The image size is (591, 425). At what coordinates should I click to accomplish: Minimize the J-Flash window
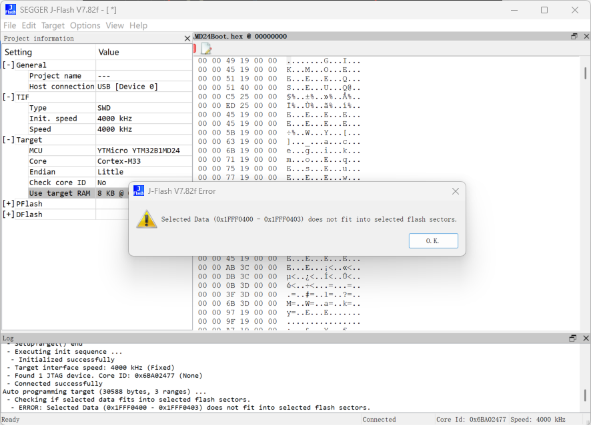514,10
